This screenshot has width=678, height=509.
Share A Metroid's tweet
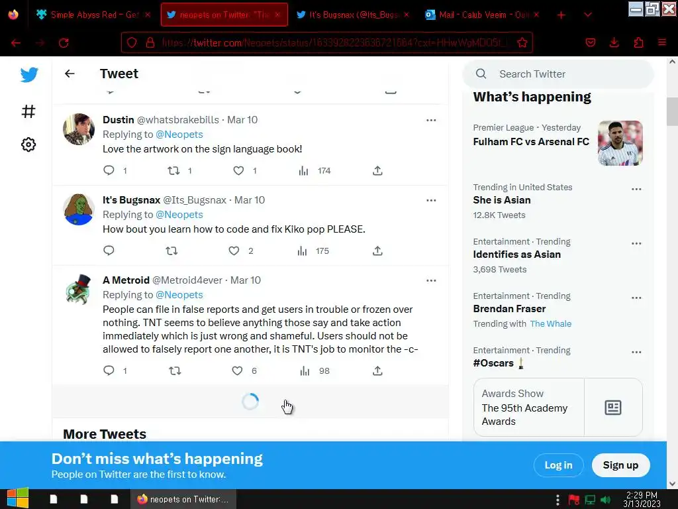(x=377, y=370)
